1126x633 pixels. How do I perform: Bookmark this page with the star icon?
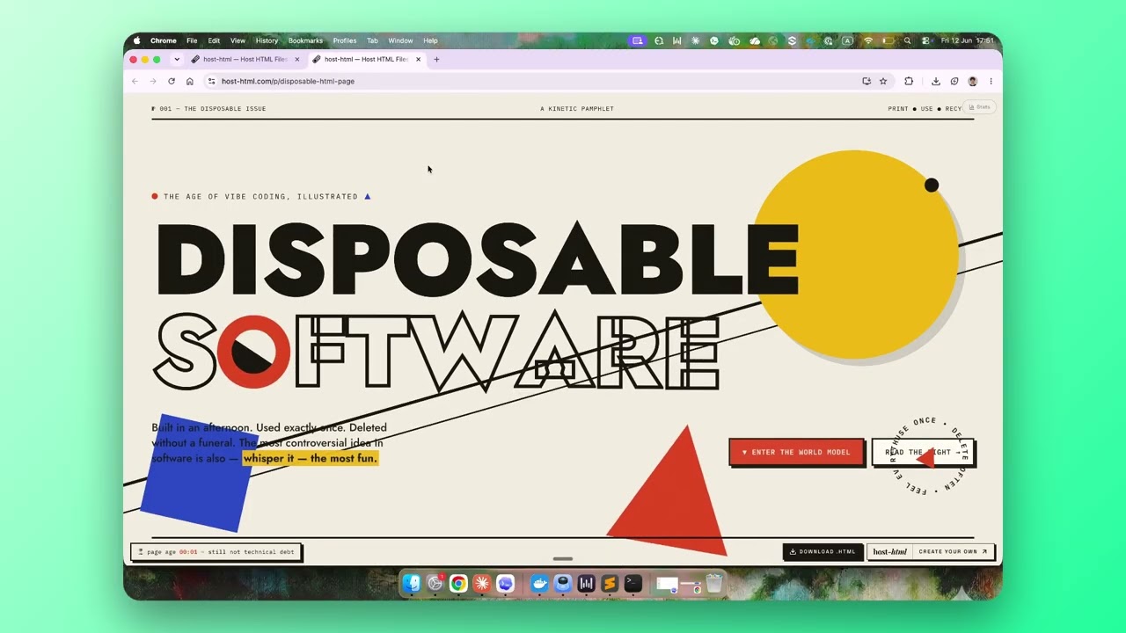(x=883, y=81)
